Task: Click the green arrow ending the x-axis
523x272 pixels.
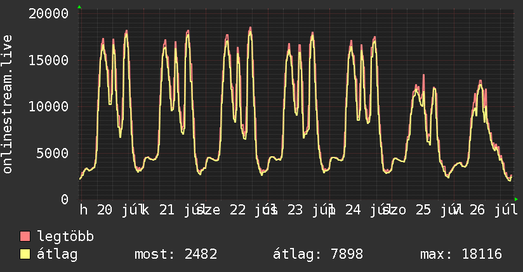Action: [x=516, y=199]
